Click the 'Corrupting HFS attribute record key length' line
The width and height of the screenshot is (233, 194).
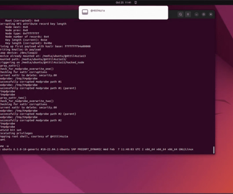click(x=33, y=24)
